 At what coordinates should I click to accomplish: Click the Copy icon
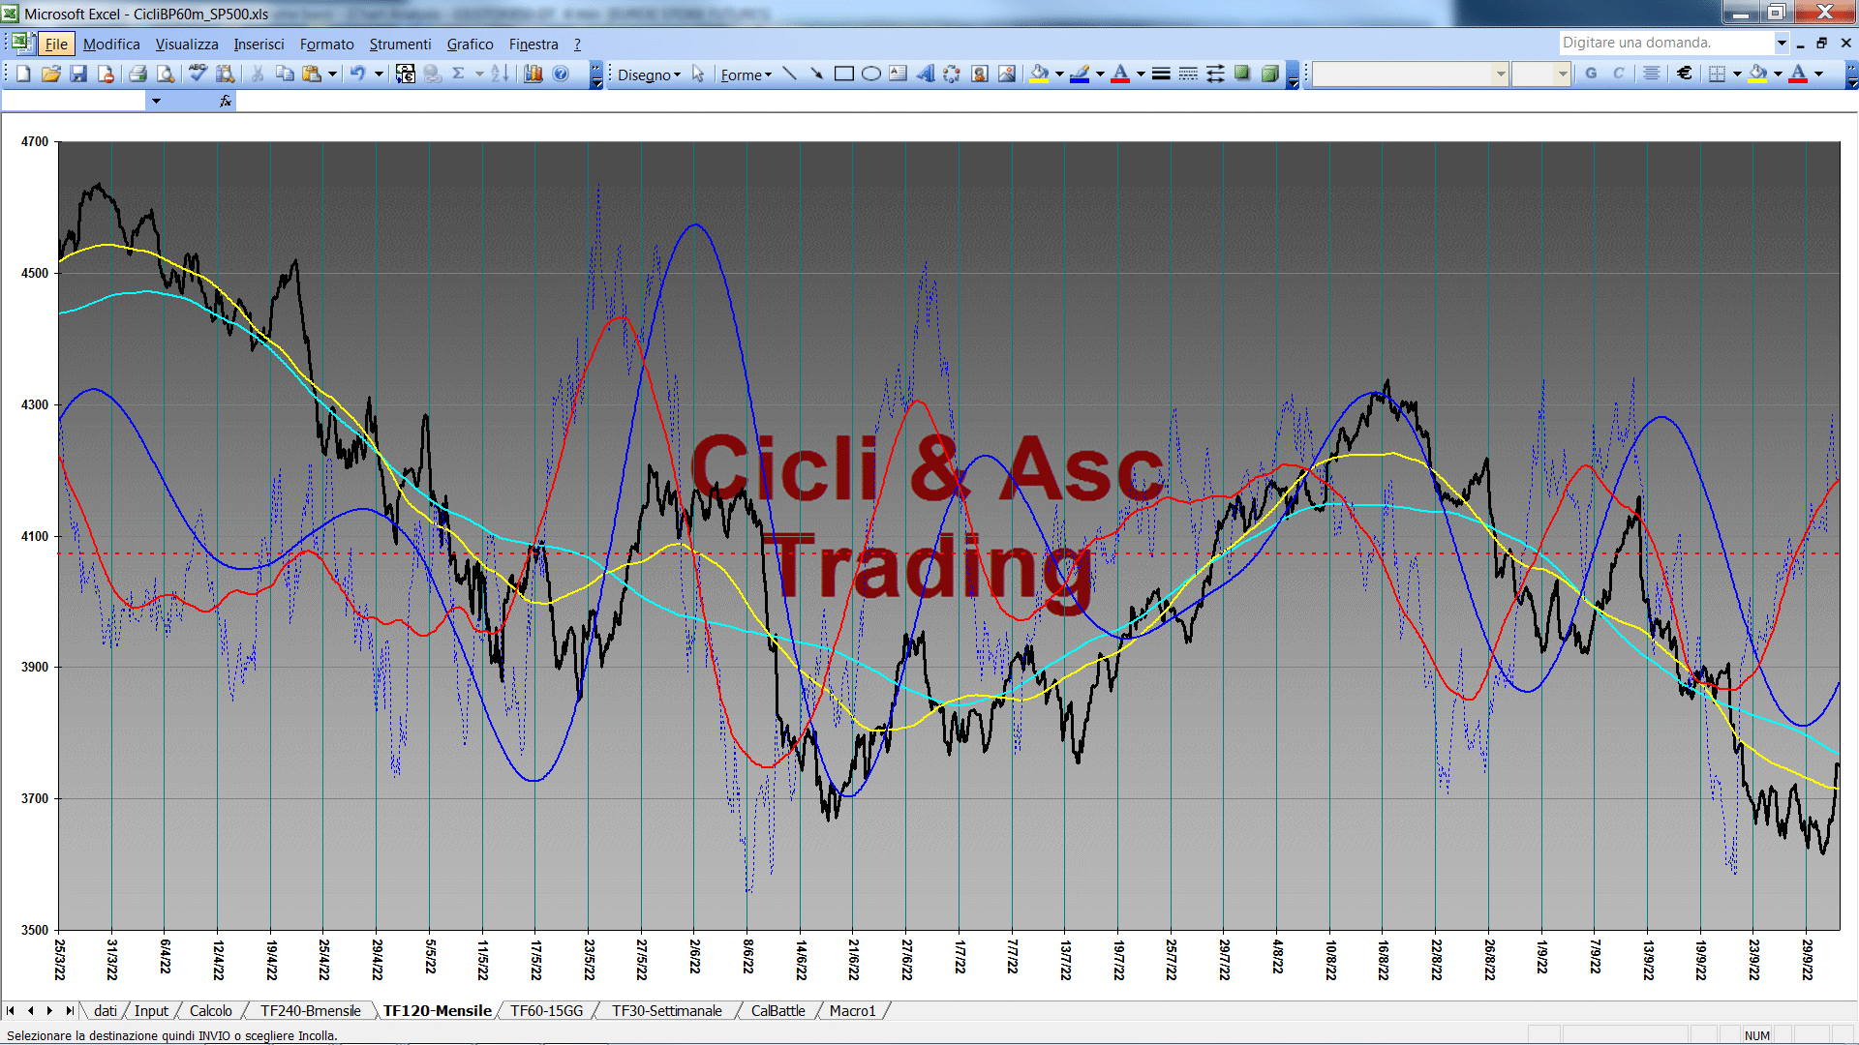click(285, 75)
